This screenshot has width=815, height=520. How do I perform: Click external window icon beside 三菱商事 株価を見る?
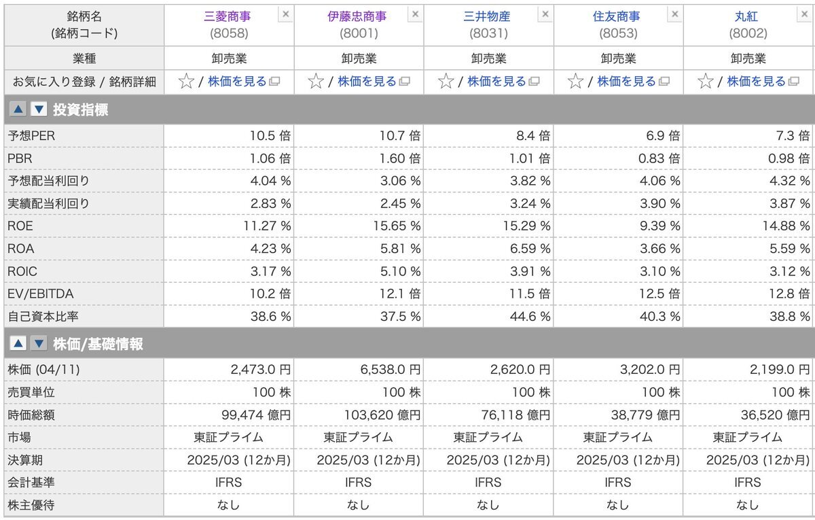point(274,82)
